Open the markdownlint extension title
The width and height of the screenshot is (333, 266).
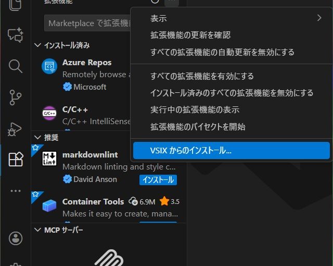point(90,155)
